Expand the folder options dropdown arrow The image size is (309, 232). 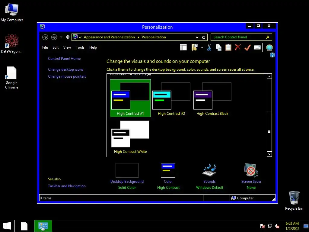coord(202,47)
